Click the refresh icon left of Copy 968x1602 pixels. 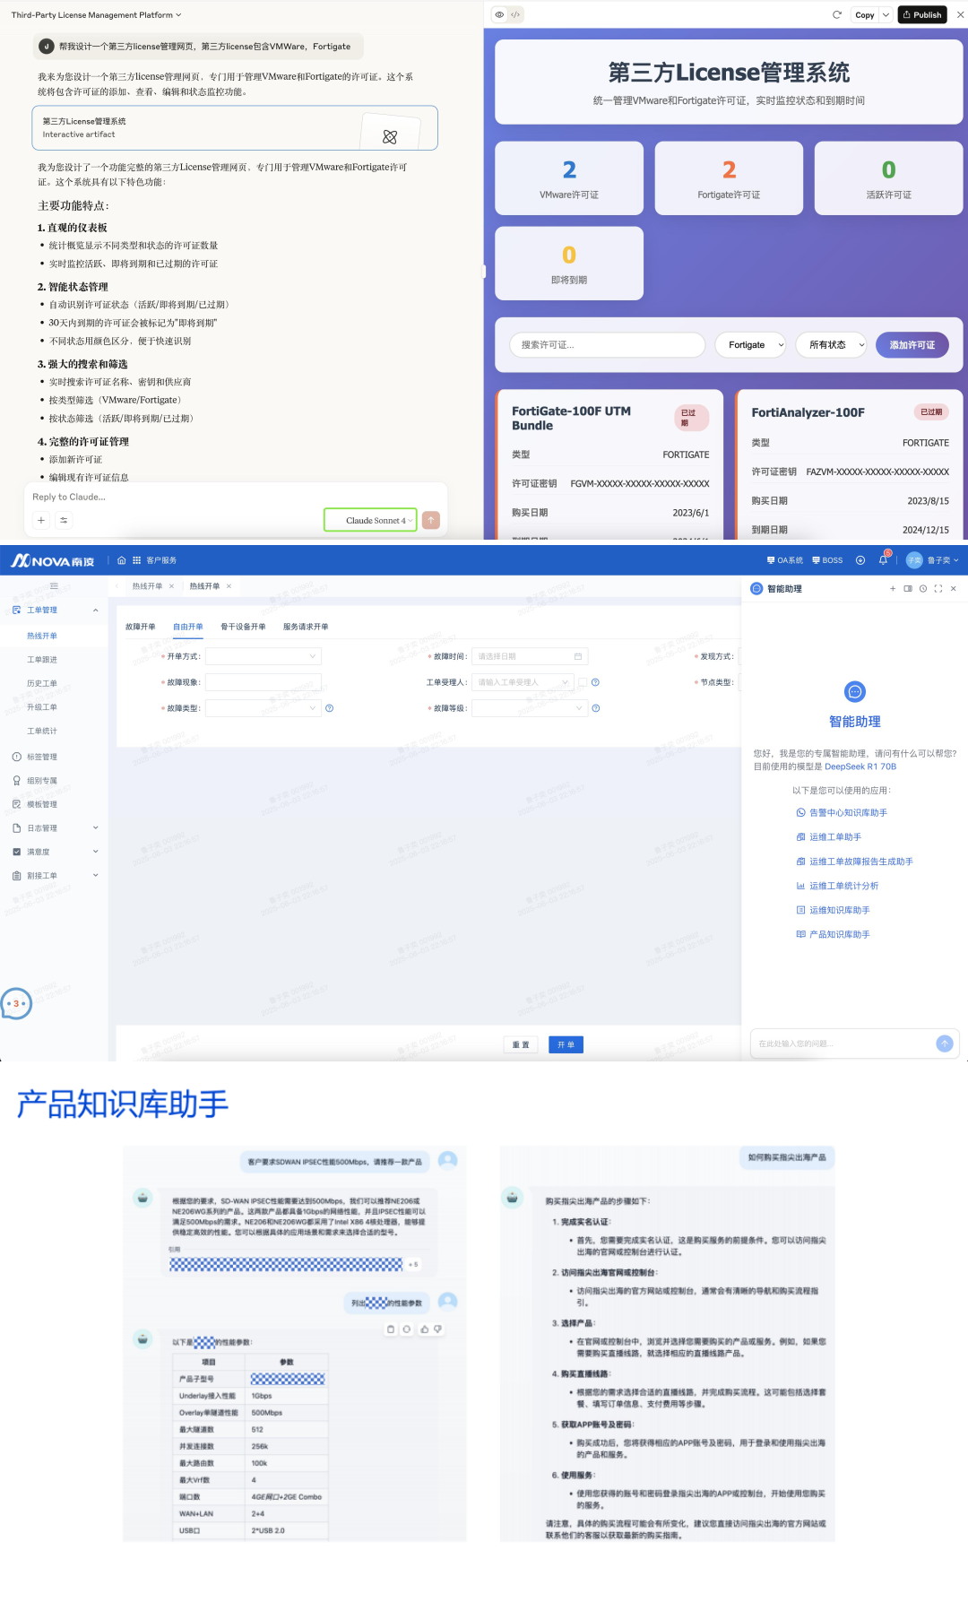point(837,15)
